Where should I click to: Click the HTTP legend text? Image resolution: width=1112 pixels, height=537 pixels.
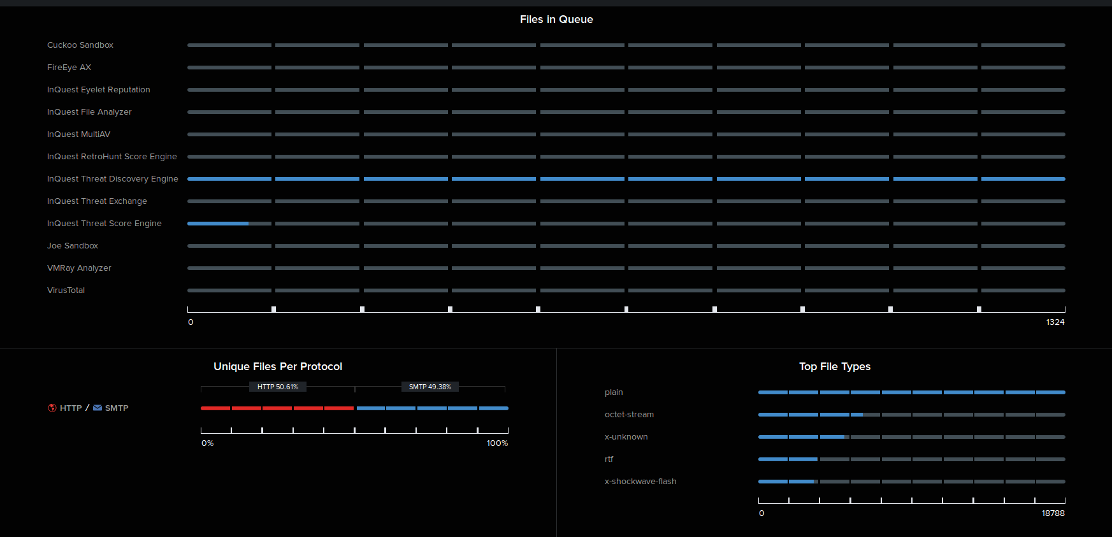[71, 408]
